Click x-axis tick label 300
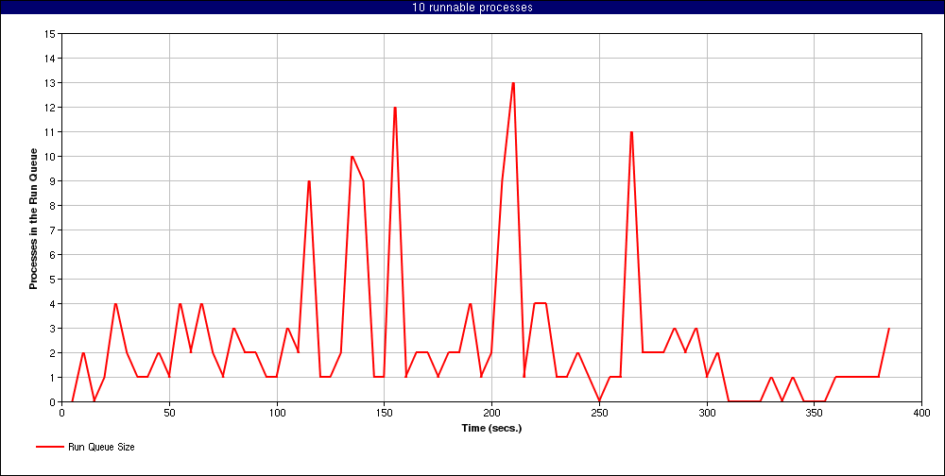 tap(707, 414)
